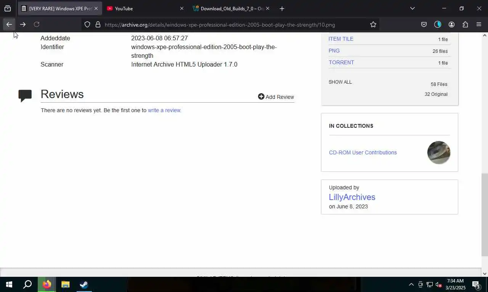Open the network tray icon
488x292 pixels.
430,284
